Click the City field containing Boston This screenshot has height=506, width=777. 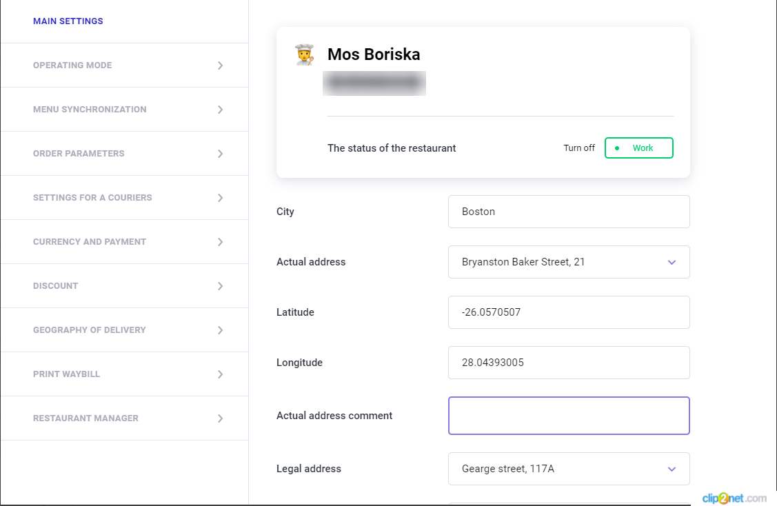569,212
